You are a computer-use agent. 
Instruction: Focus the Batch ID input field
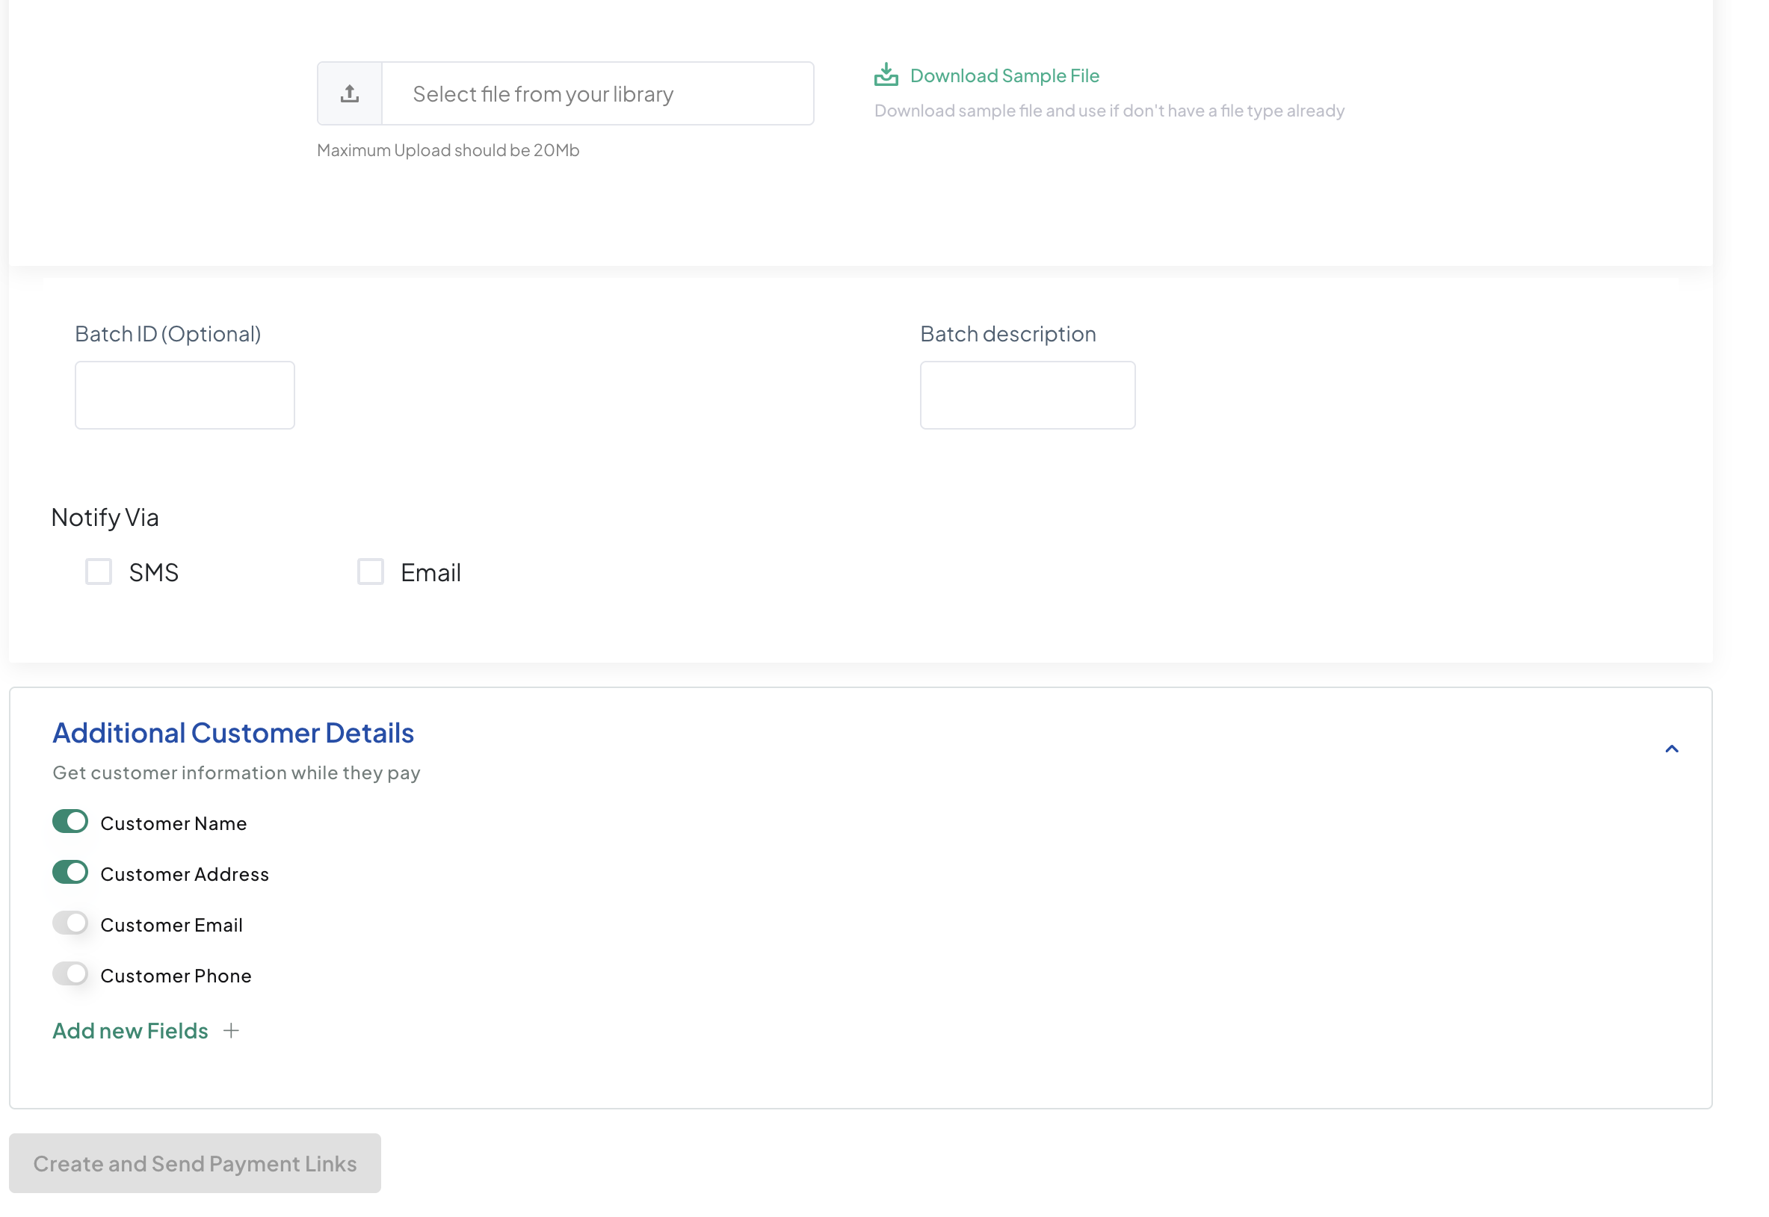pyautogui.click(x=185, y=395)
